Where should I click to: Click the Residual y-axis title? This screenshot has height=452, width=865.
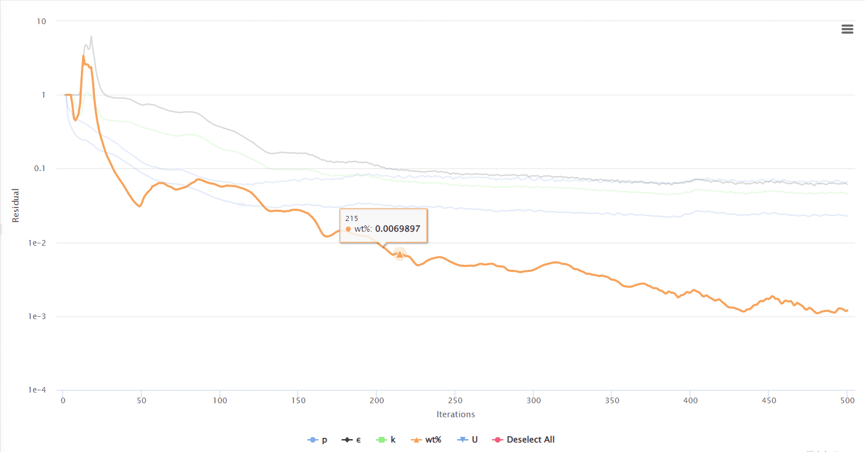tap(16, 205)
